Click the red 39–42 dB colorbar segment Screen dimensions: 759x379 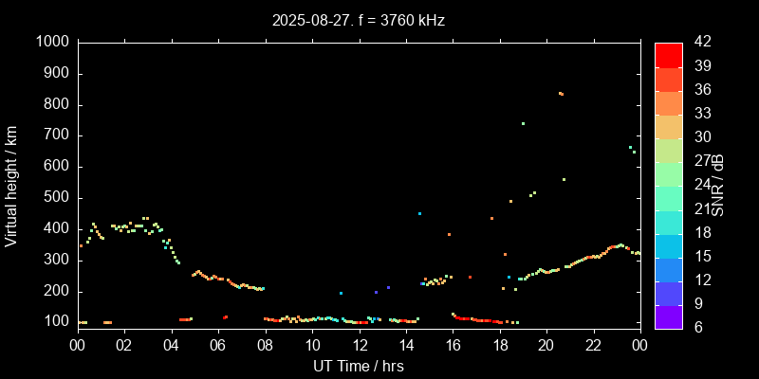coord(669,55)
